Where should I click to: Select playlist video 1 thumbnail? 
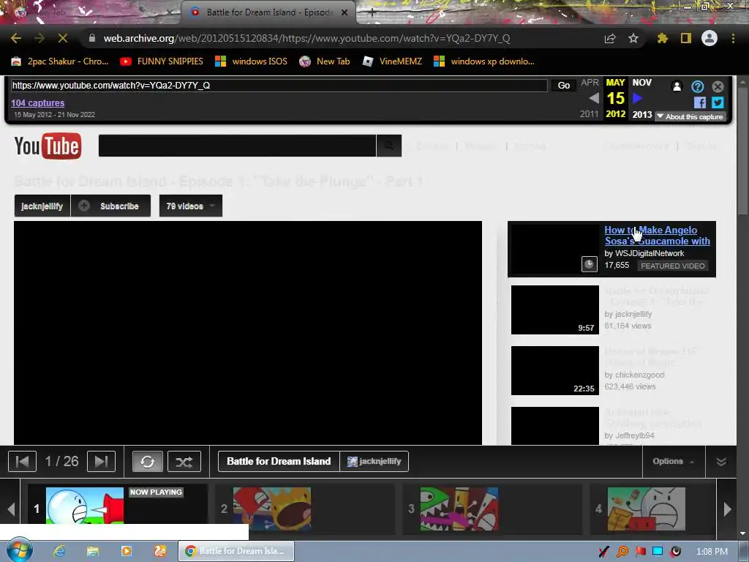[85, 506]
